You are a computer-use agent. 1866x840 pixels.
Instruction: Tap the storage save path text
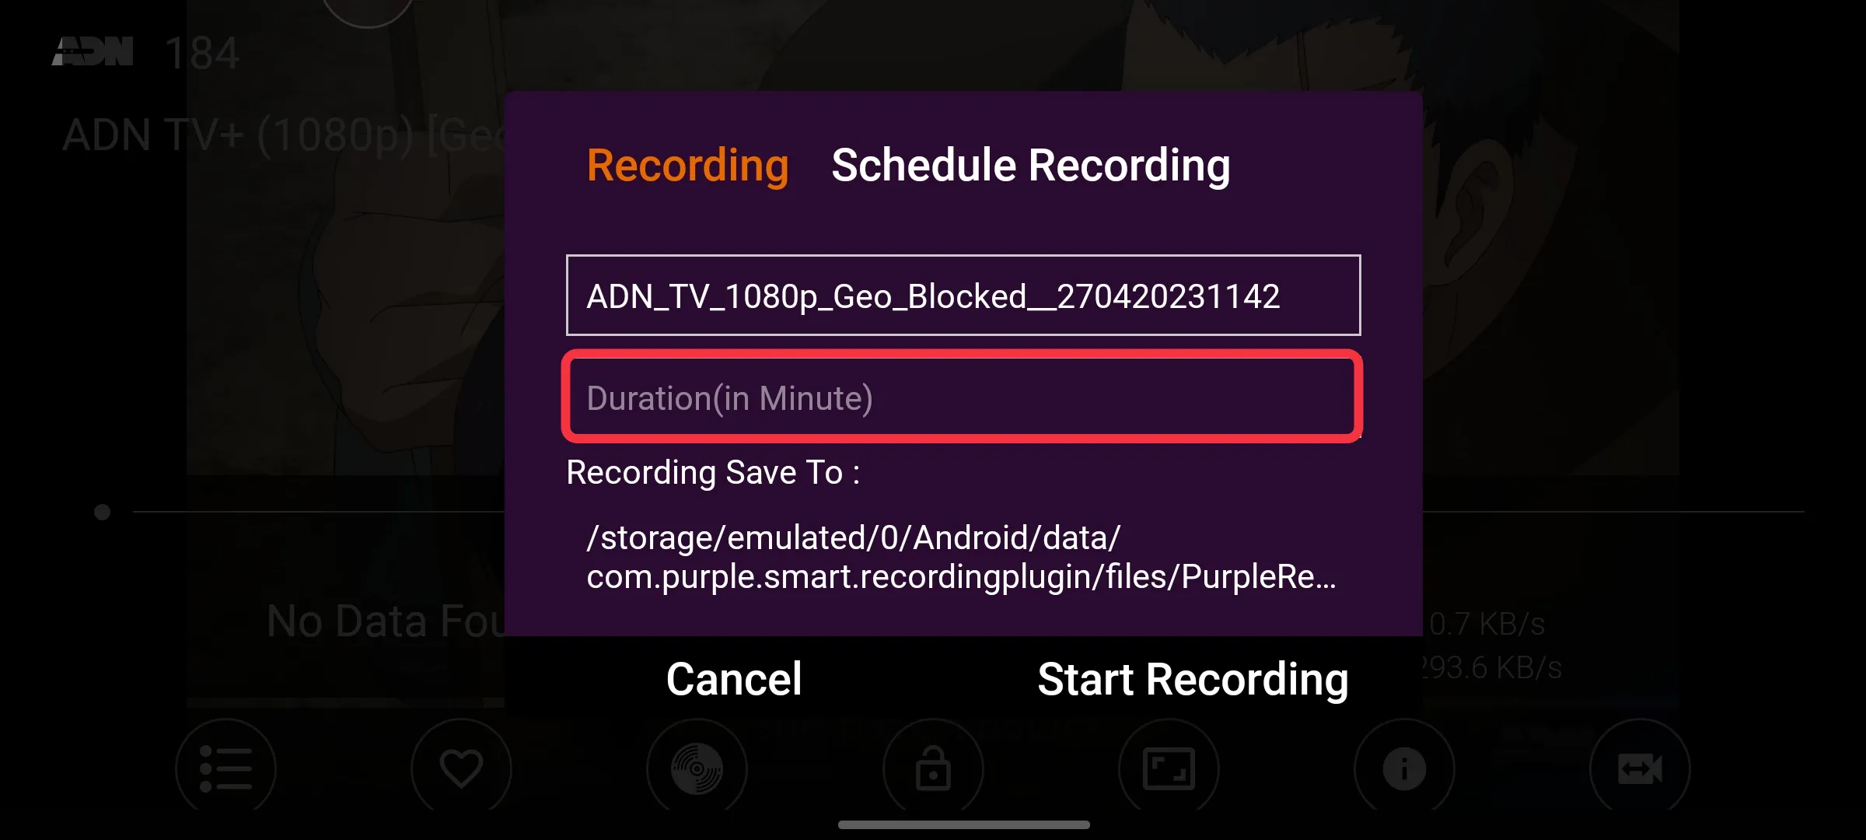click(x=962, y=557)
